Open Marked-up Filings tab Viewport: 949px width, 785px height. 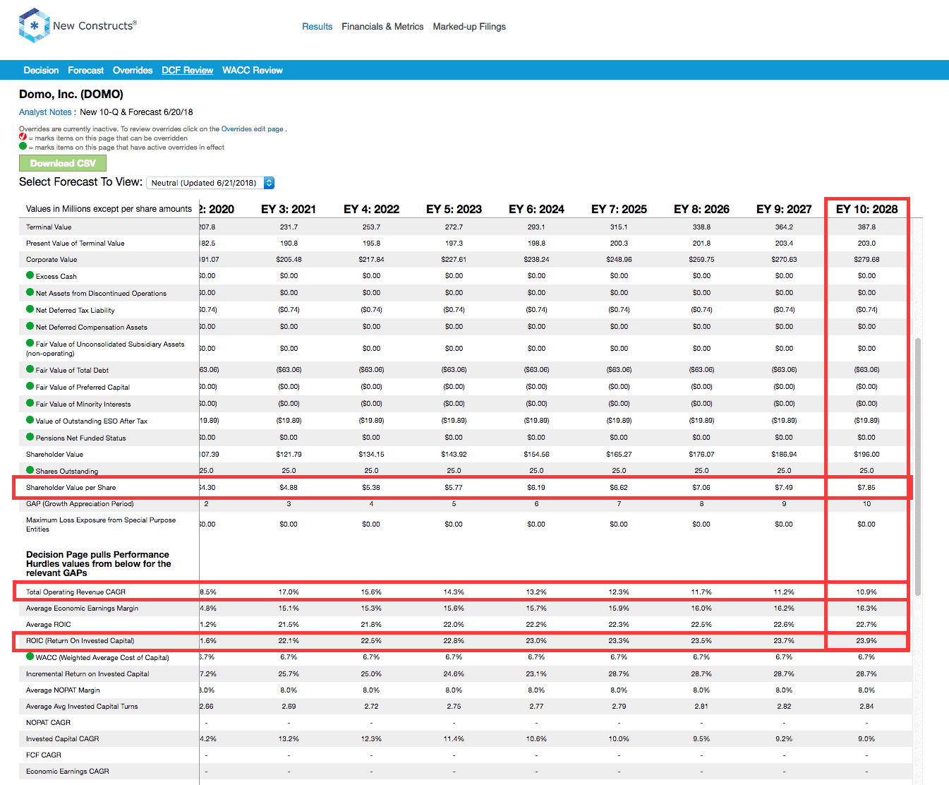point(469,27)
